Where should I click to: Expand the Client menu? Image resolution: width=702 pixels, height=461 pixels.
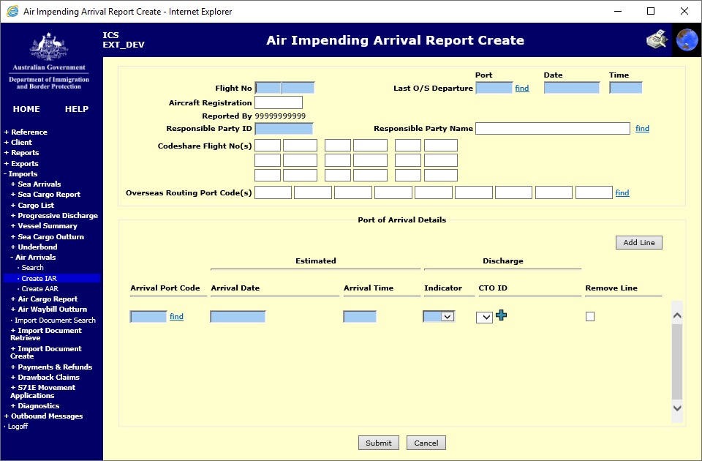pos(18,143)
